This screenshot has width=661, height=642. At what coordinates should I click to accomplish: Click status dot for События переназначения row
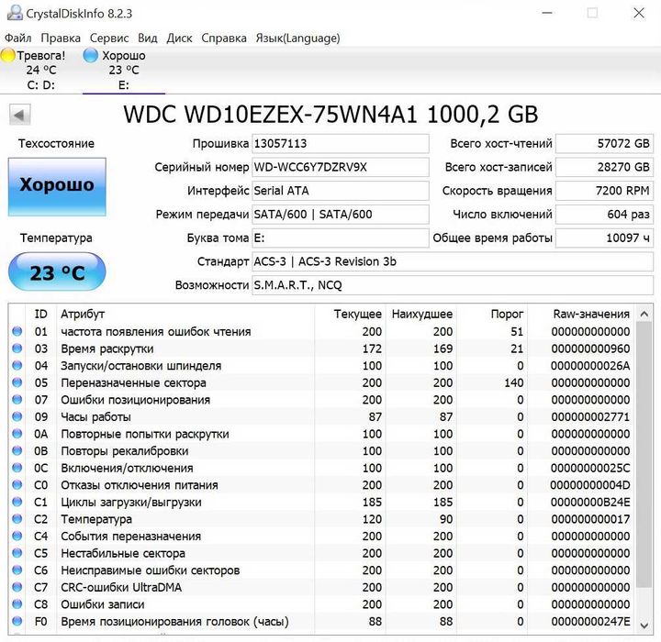coord(17,537)
